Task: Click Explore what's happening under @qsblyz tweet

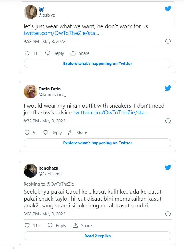Action: [x=97, y=63]
